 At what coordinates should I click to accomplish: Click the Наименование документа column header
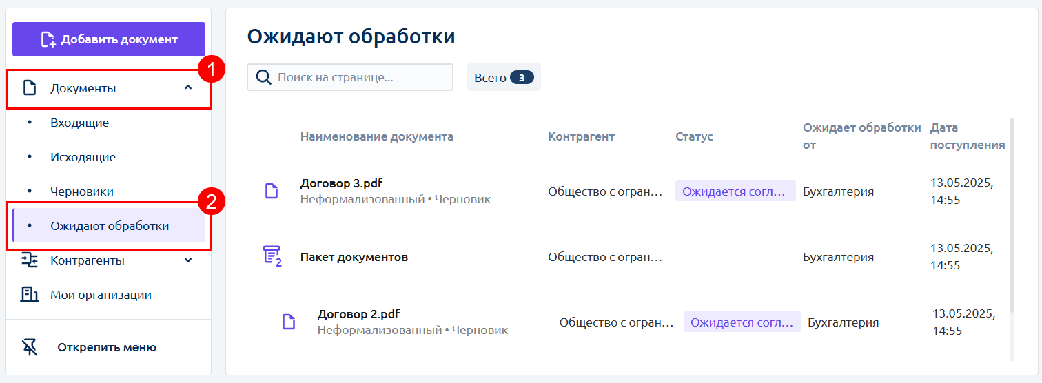[x=377, y=136]
